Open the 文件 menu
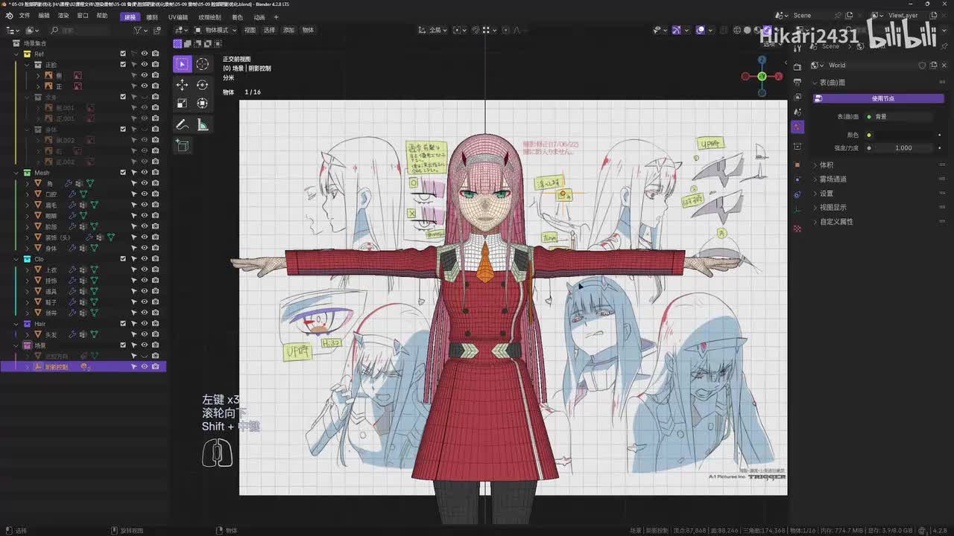 pyautogui.click(x=25, y=16)
